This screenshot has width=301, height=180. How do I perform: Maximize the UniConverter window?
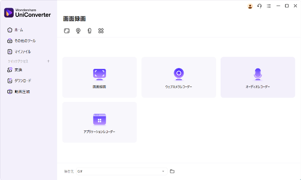click(x=287, y=6)
